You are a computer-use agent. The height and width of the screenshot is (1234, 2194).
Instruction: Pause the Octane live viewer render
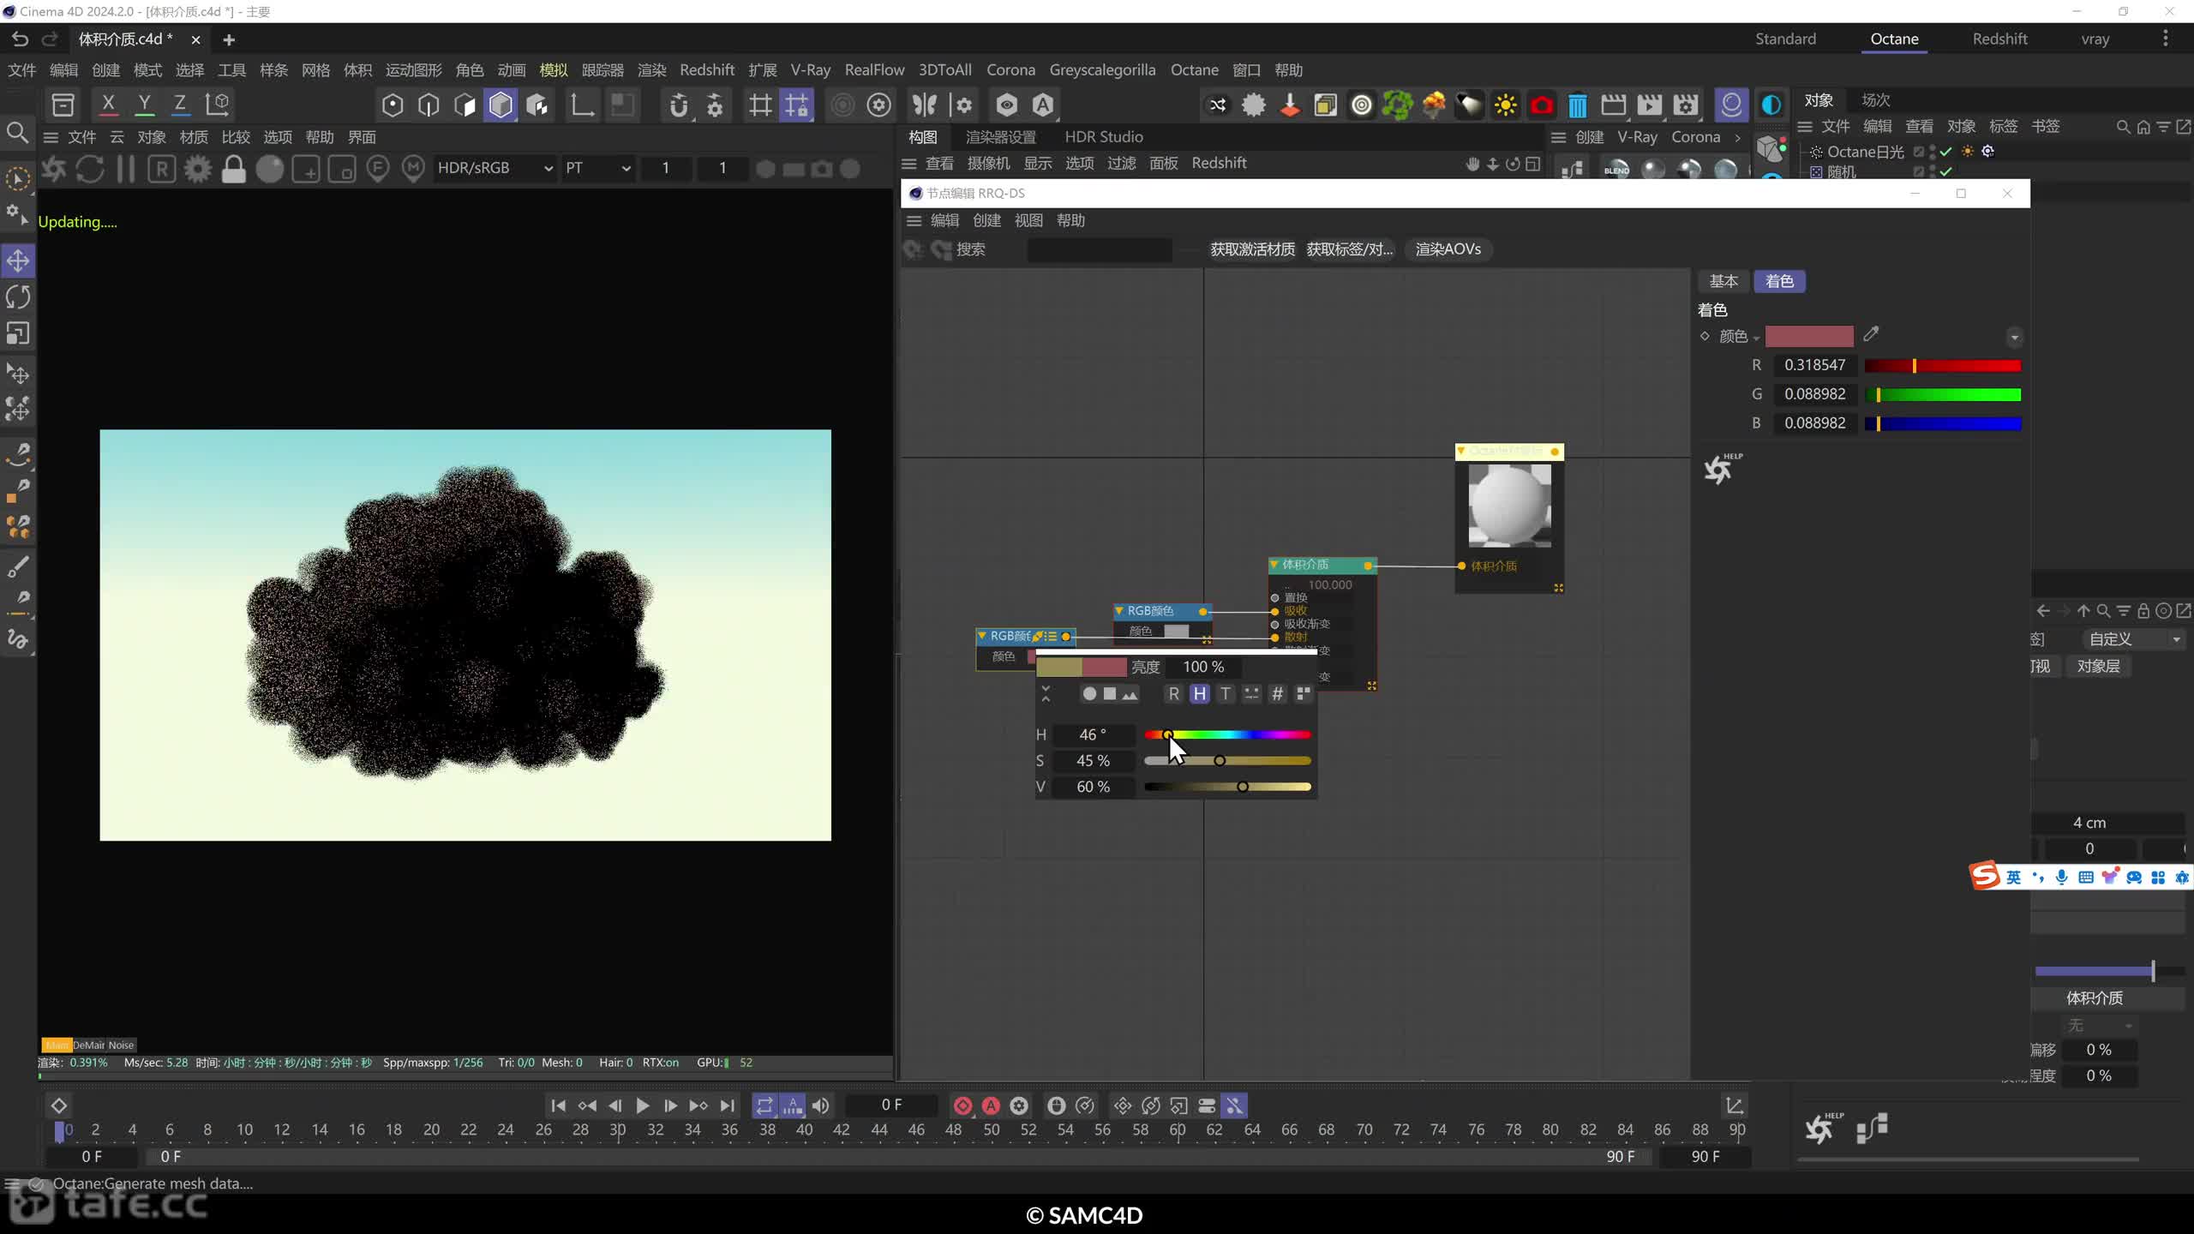tap(126, 169)
